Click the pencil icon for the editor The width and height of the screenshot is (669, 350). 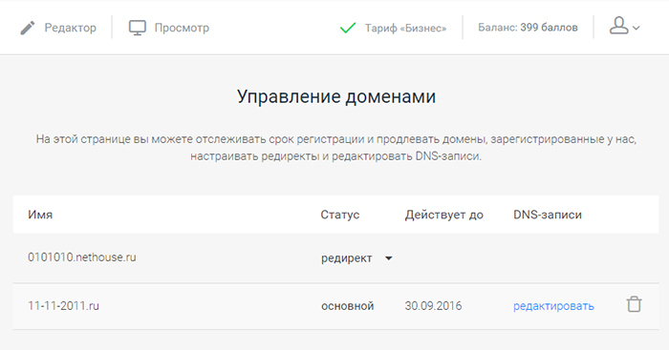pos(28,28)
